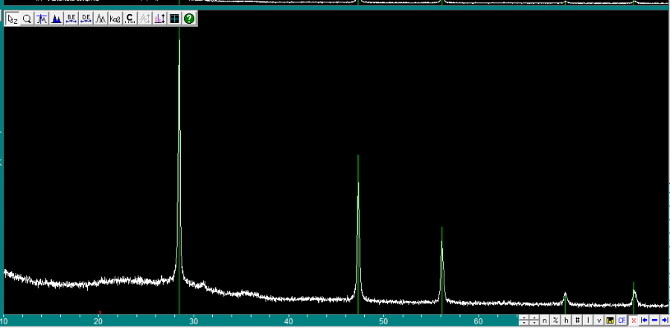Toggle the 'v' label orientation button
This screenshot has width=670, height=328.
[x=599, y=320]
